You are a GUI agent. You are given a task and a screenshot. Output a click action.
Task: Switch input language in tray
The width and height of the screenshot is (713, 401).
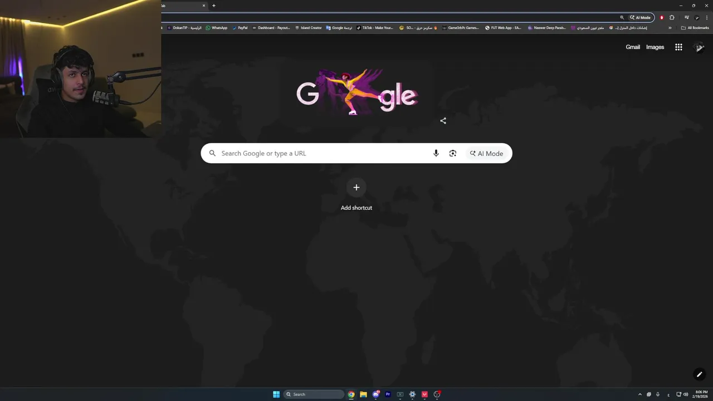click(x=668, y=394)
